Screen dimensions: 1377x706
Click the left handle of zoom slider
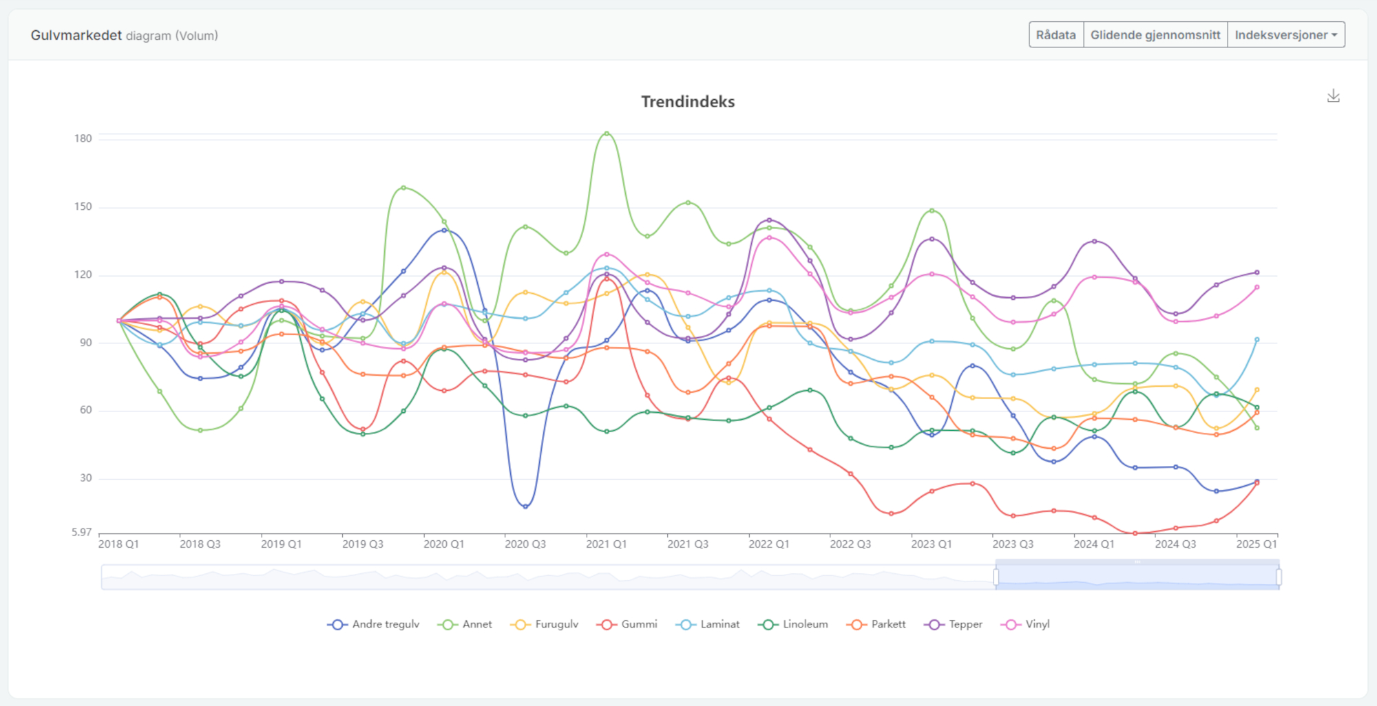(996, 577)
